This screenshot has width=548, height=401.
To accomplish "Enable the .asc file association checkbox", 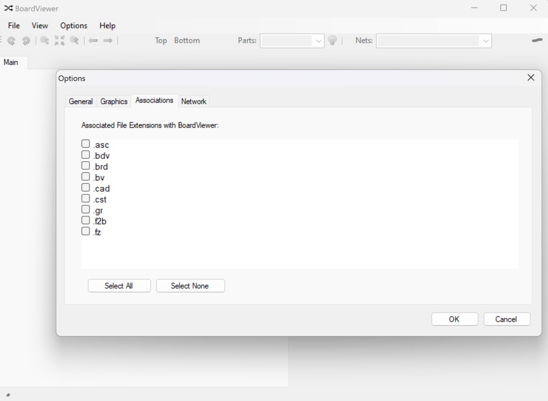I will 86,144.
